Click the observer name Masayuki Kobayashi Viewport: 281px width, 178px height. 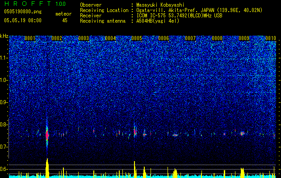(x=160, y=5)
